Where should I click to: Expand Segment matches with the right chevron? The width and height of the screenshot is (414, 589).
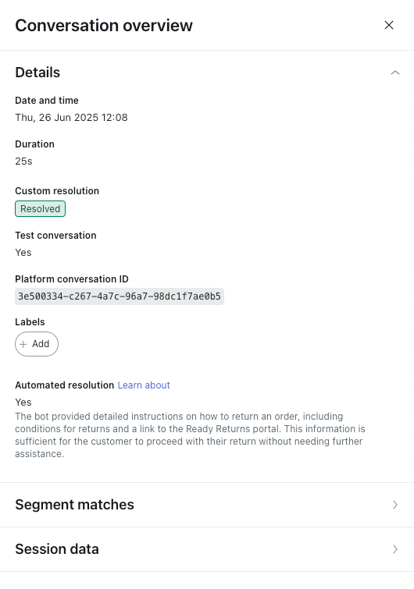click(x=394, y=505)
